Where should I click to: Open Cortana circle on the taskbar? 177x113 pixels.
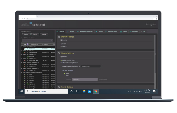[x=71, y=91]
